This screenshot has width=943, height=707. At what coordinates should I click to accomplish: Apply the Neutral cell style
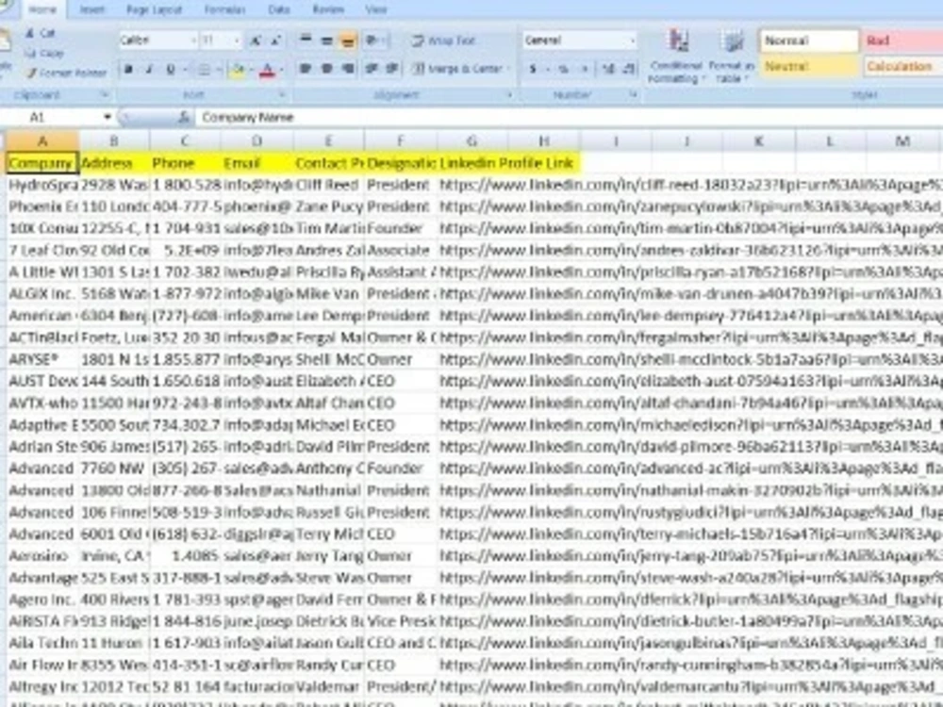(x=809, y=66)
